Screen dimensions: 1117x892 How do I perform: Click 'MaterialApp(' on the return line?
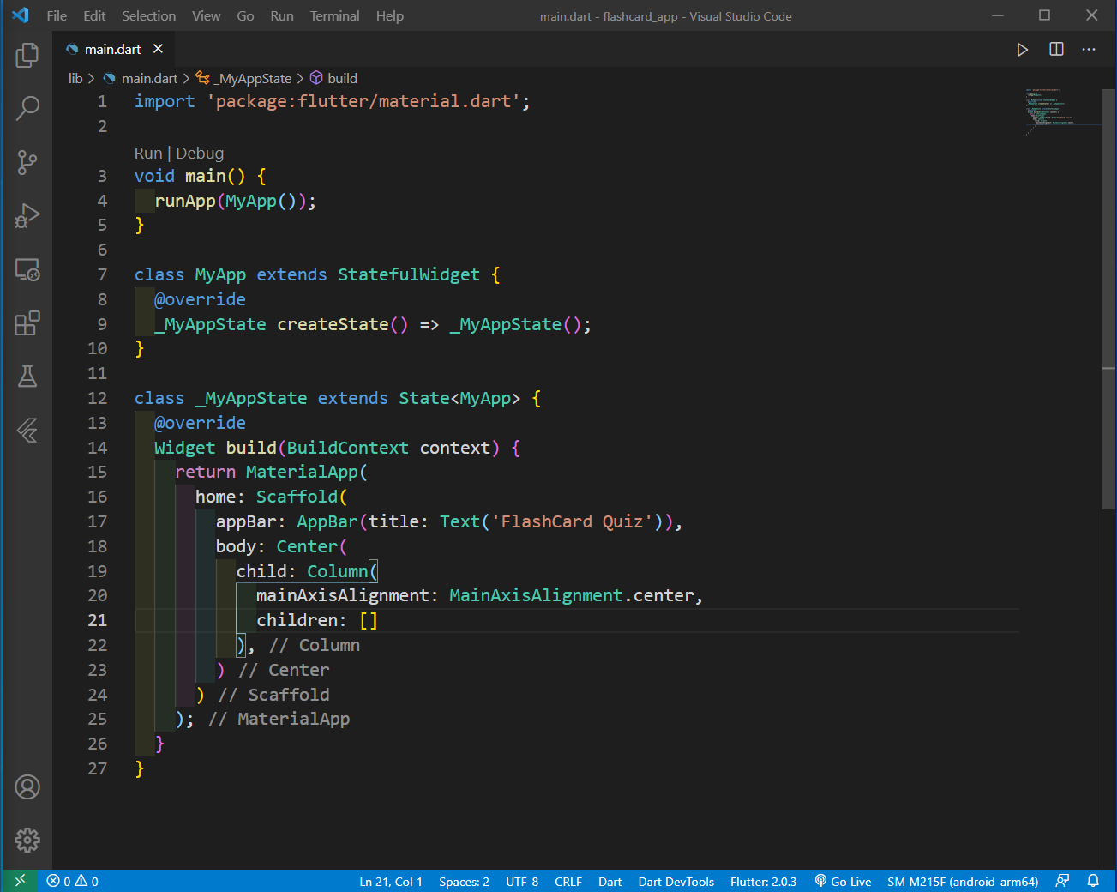coord(307,472)
